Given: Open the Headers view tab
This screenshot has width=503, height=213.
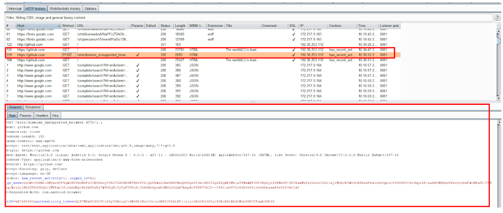Looking at the screenshot, I should (x=42, y=116).
